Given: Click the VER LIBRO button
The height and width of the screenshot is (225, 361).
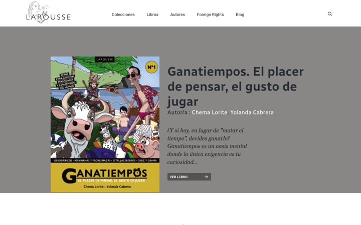Looking at the screenshot, I should [x=189, y=177].
